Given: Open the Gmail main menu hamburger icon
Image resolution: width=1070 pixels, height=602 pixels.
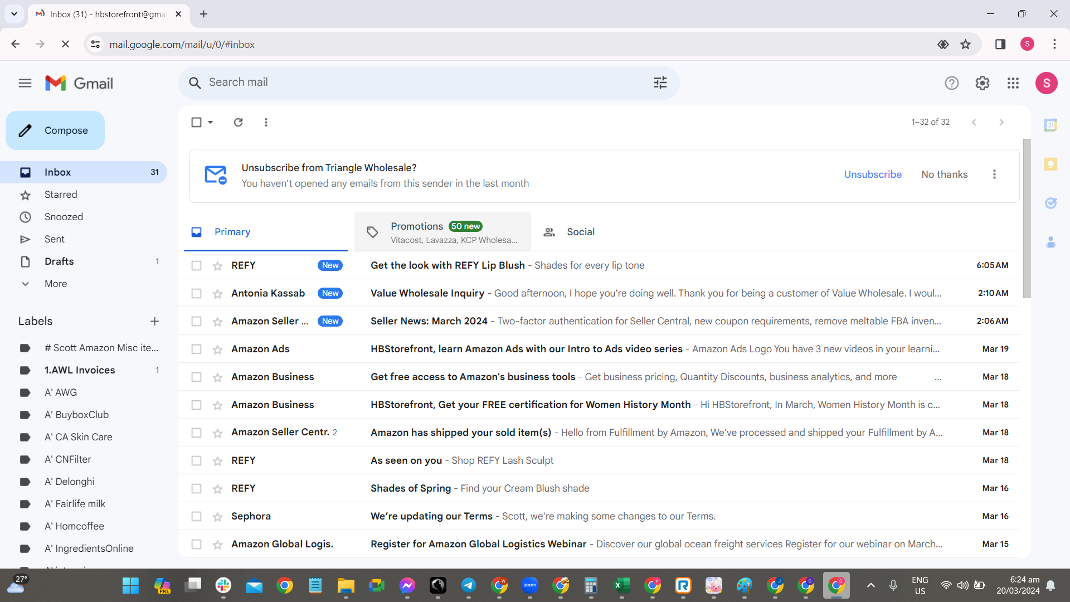Looking at the screenshot, I should 25,83.
